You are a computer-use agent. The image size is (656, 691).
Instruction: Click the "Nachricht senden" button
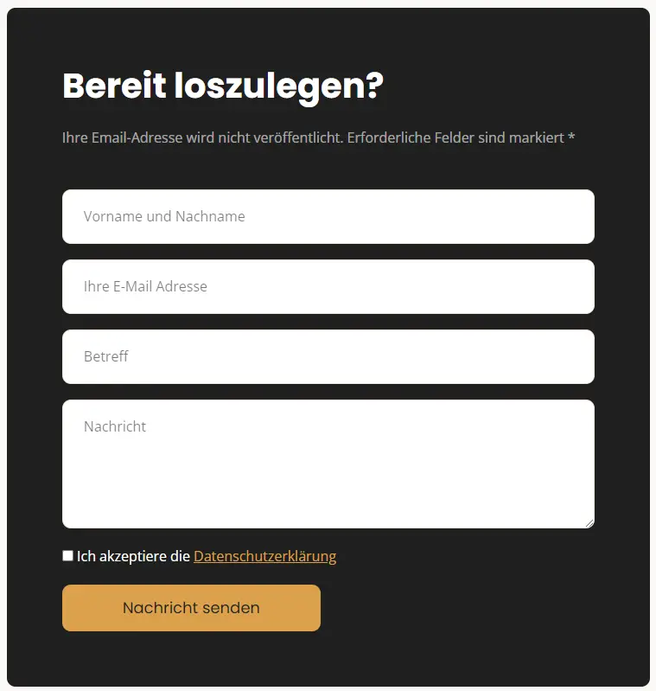click(191, 608)
